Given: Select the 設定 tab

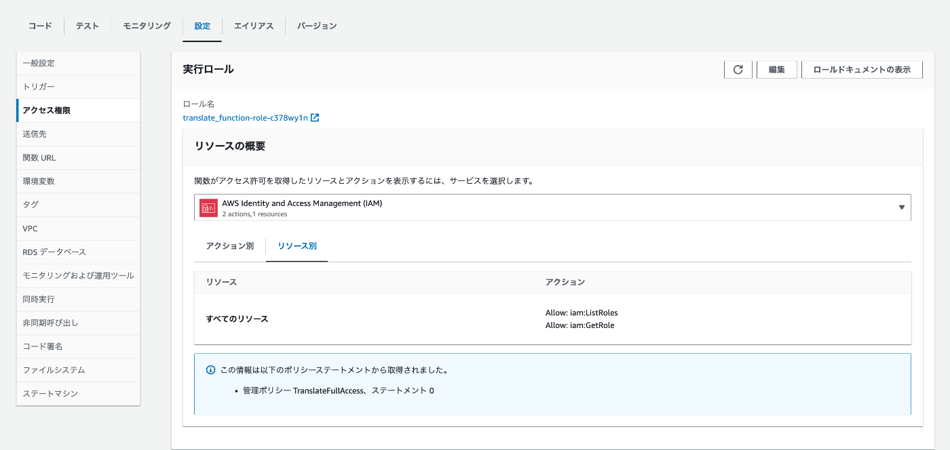Looking at the screenshot, I should click(x=202, y=26).
